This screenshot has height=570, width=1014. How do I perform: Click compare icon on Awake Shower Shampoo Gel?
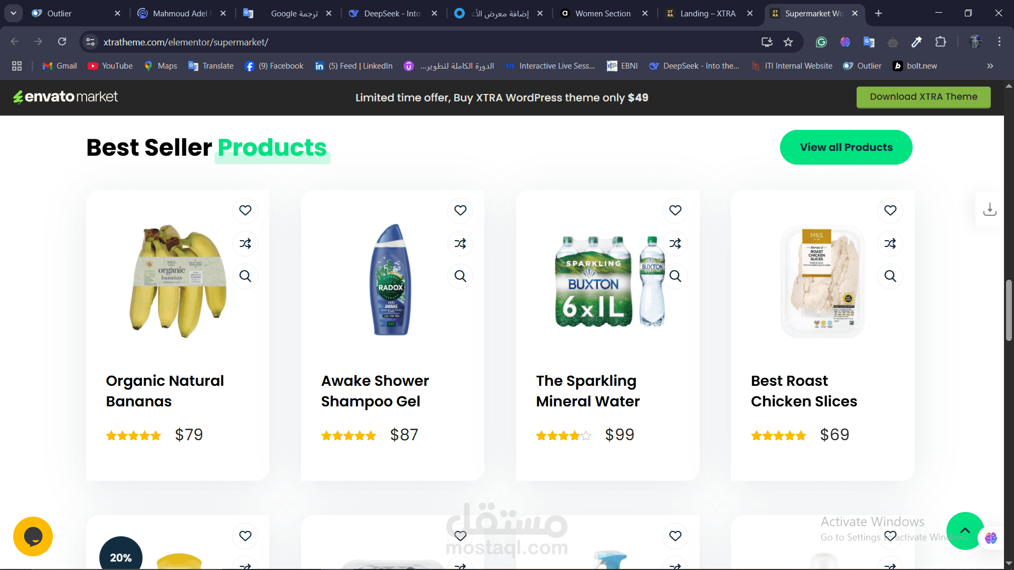coord(460,243)
